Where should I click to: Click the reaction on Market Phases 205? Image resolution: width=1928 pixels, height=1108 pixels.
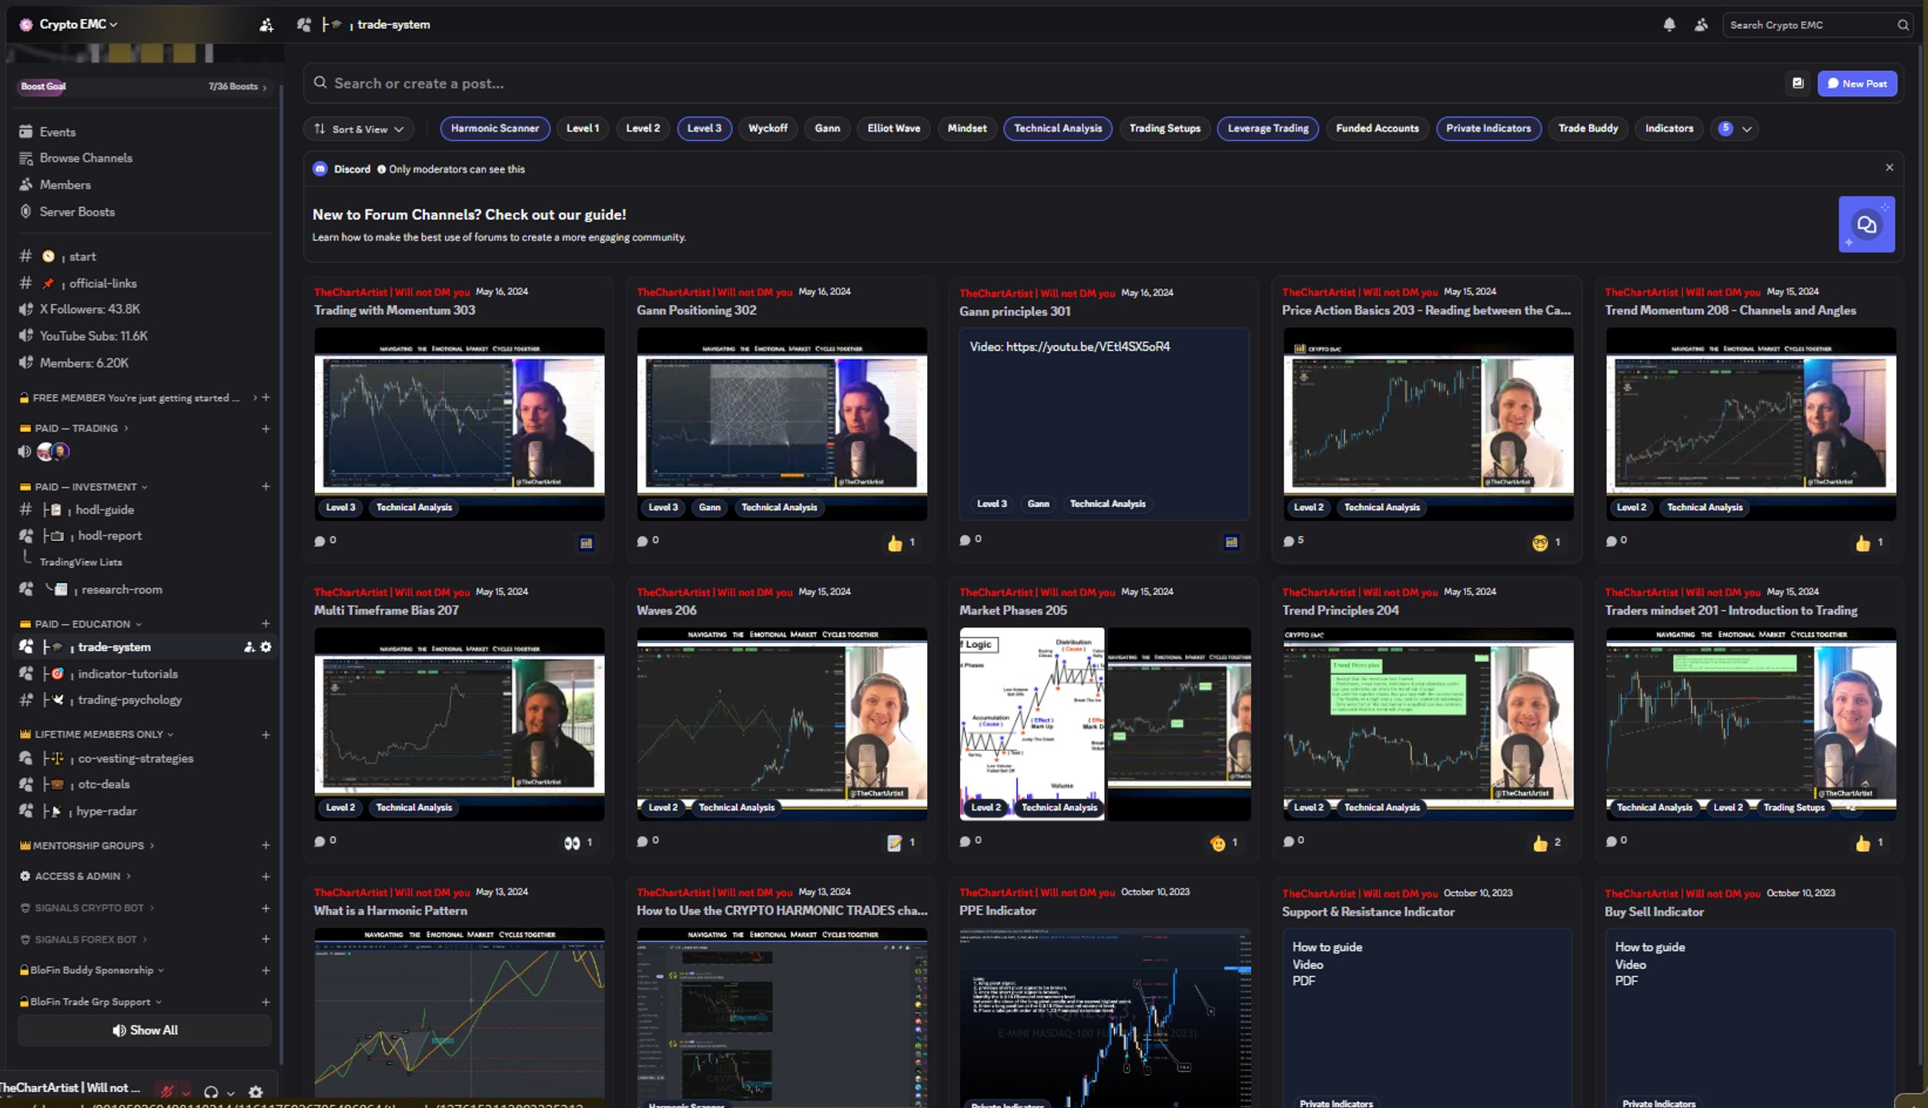click(x=1224, y=843)
